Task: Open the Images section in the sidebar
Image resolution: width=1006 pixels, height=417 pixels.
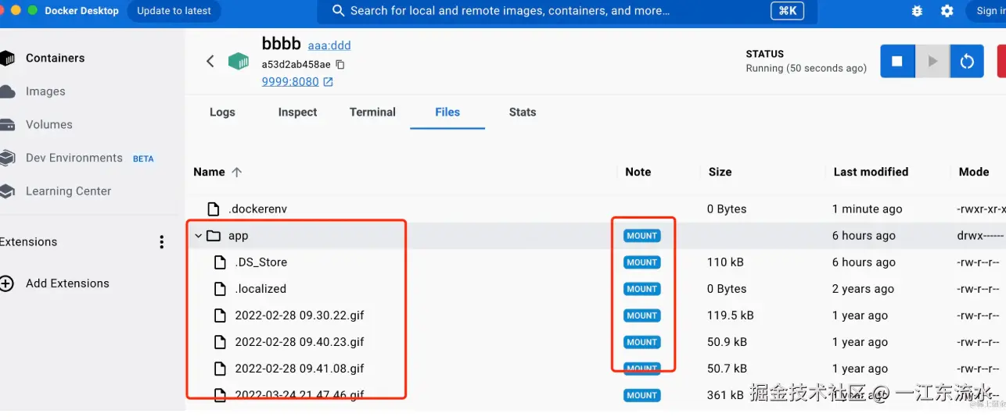Action: 45,91
